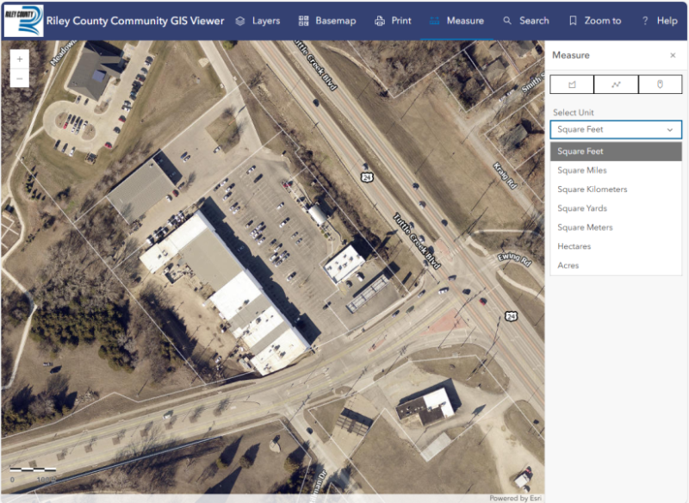
Task: Click the Search magnifier icon
Action: [507, 21]
